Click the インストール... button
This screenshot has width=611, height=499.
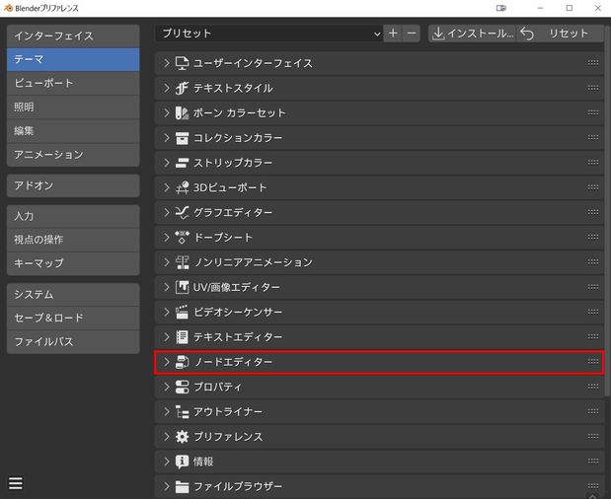pyautogui.click(x=473, y=34)
